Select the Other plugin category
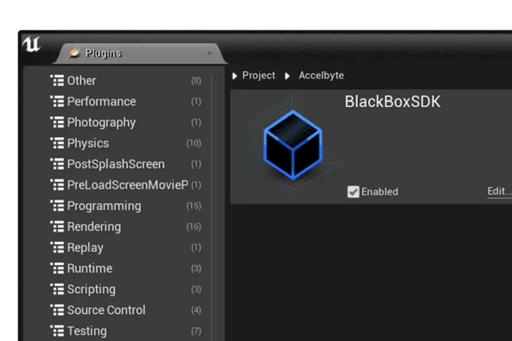 (x=125, y=80)
